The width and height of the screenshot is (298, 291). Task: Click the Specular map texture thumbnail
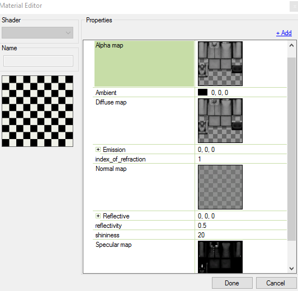[x=220, y=257]
